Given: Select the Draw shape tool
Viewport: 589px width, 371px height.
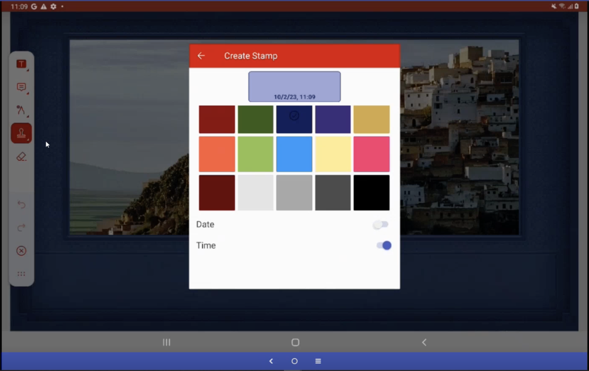Looking at the screenshot, I should (x=21, y=110).
